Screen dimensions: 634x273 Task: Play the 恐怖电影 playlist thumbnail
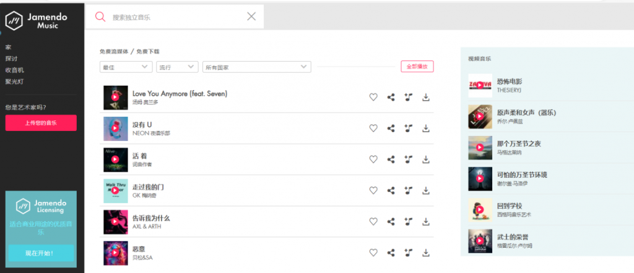480,85
